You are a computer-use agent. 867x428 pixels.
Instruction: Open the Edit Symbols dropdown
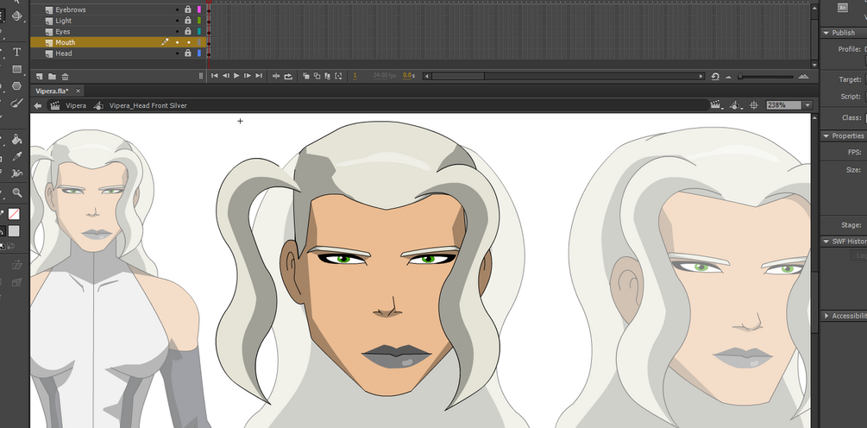736,105
